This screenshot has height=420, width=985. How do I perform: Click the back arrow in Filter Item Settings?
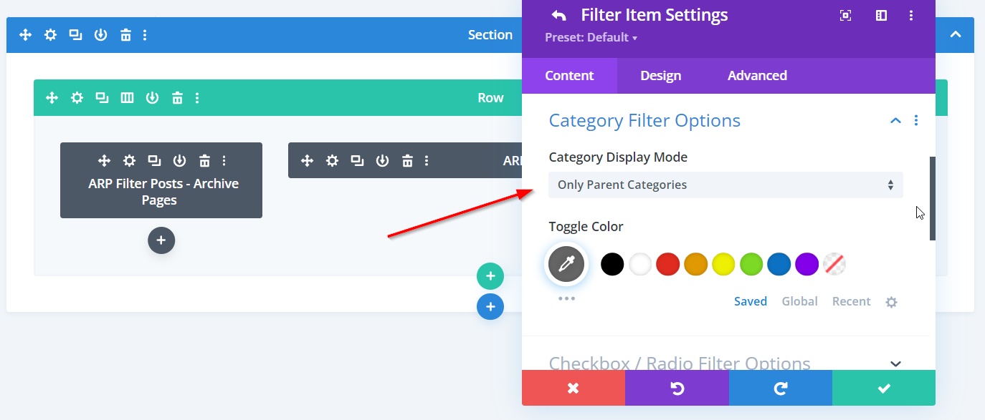558,15
